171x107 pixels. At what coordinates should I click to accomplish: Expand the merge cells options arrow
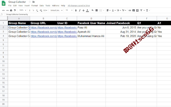point(103,10)
